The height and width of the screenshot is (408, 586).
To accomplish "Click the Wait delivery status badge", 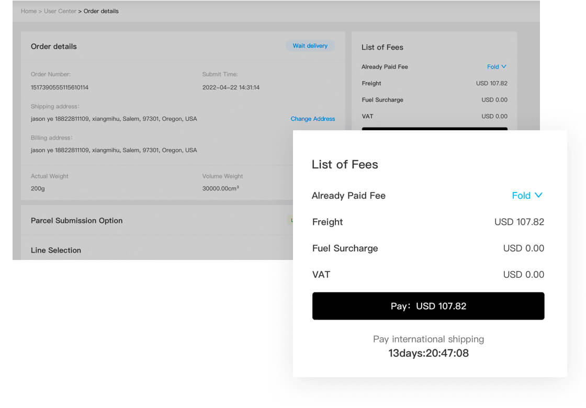I will click(x=310, y=46).
